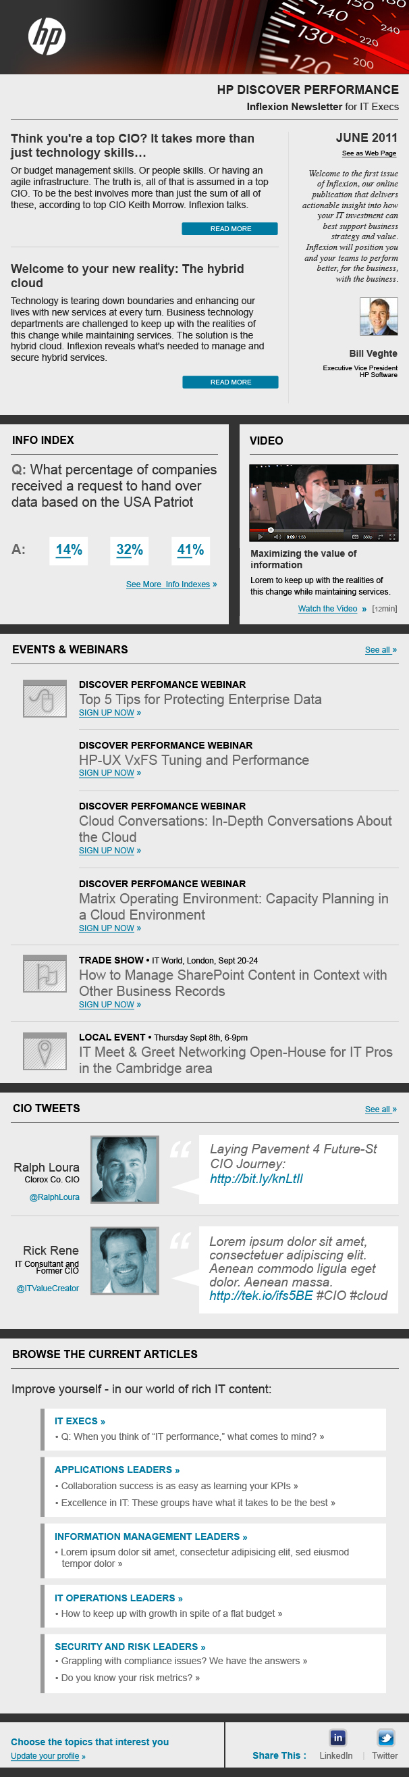
Task: Open the 360p video quality menu
Action: pyautogui.click(x=368, y=536)
